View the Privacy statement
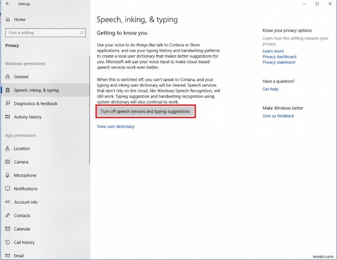This screenshot has height=260, width=337. point(279,62)
